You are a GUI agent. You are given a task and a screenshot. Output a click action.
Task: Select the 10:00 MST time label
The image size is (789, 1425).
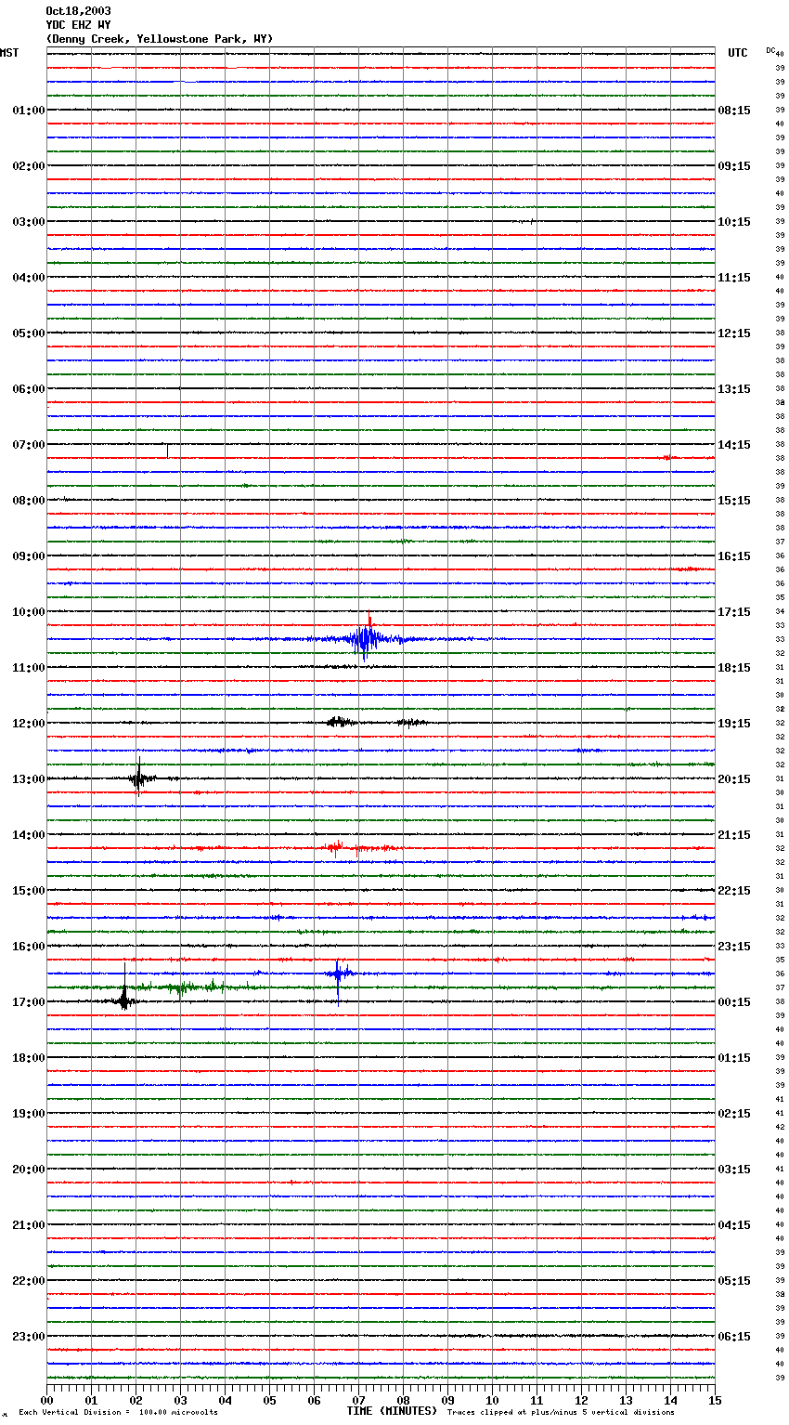(x=29, y=612)
